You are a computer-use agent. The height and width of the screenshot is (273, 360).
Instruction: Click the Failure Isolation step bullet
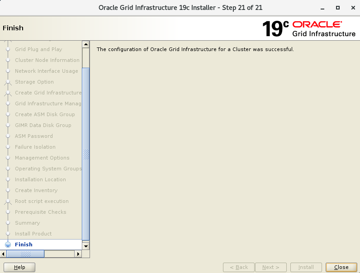pyautogui.click(x=8, y=147)
